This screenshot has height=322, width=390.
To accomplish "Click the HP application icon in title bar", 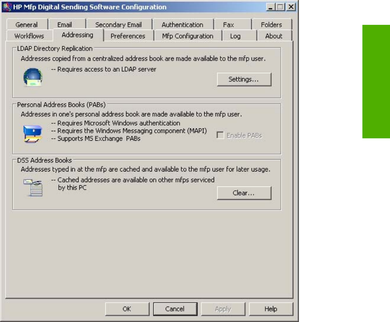I will click(x=7, y=7).
